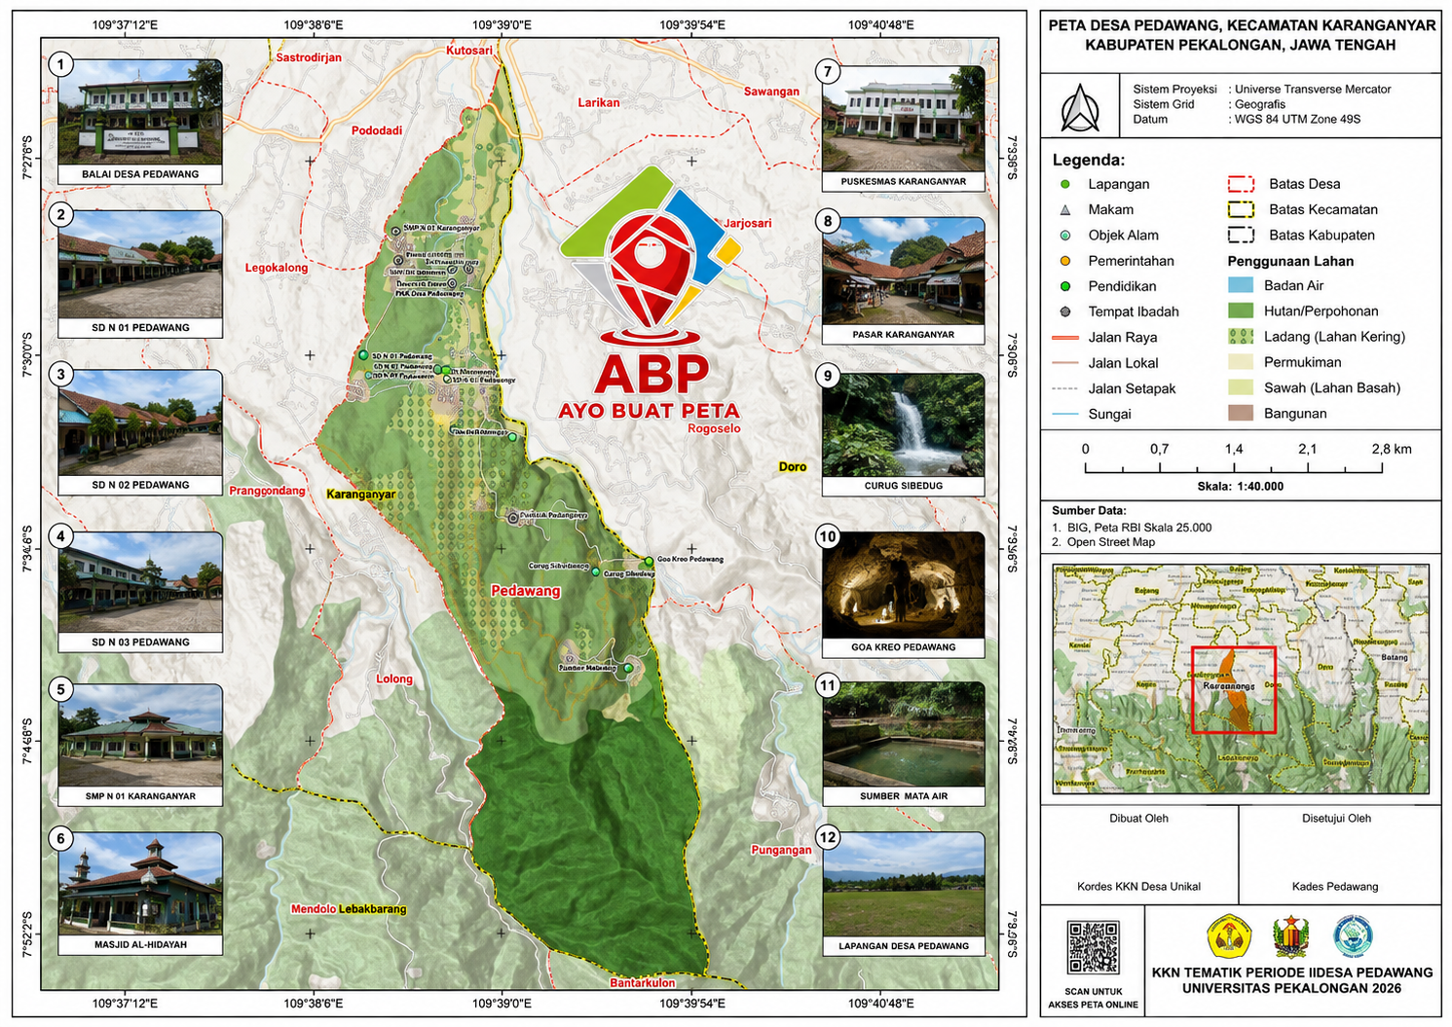Open the Balai Desa Pedawang photo
1452x1027 pixels.
140,112
